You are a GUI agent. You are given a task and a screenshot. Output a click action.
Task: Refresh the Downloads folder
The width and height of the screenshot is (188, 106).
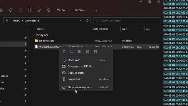point(87,21)
